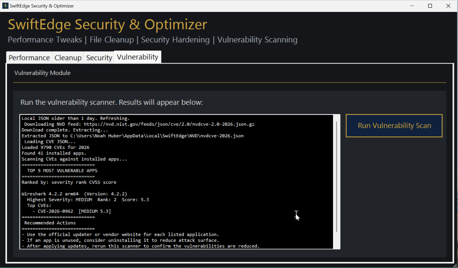
Task: Close the SwiftEdge window
Action: coord(448,6)
